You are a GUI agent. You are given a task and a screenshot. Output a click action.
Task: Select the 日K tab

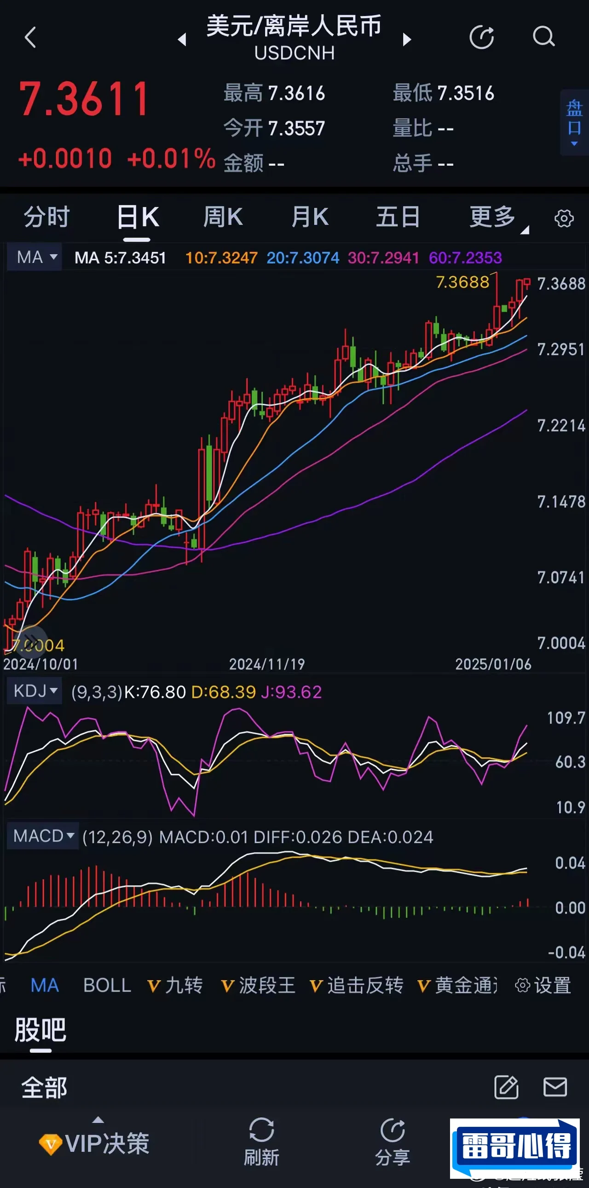(x=138, y=217)
